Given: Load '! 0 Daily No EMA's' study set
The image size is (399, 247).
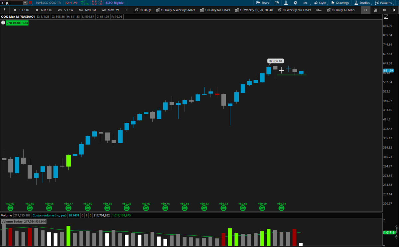Looking at the screenshot, I should pyautogui.click(x=215, y=10).
